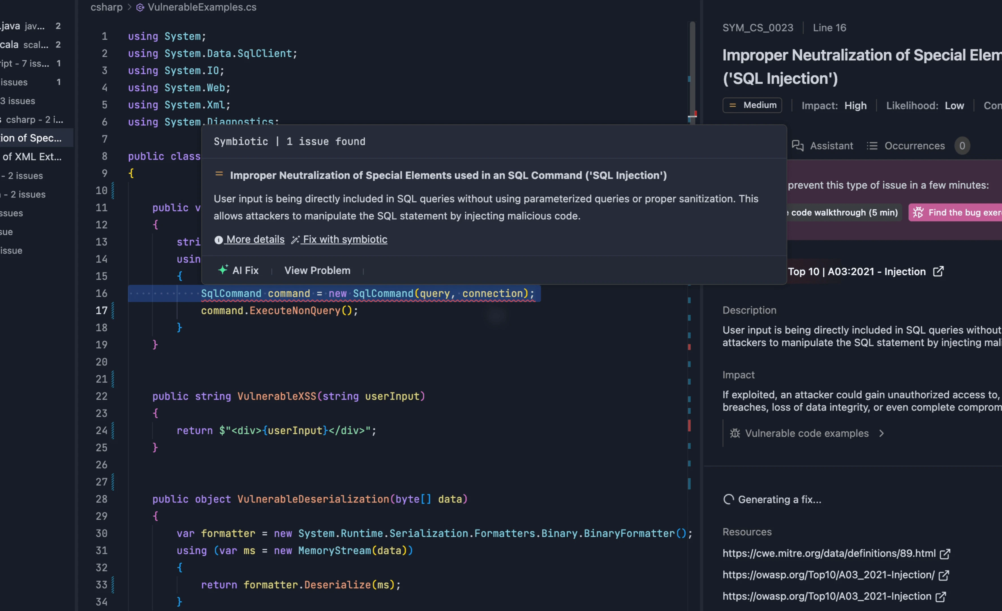Click the VulnerableXSS method name

(x=277, y=396)
